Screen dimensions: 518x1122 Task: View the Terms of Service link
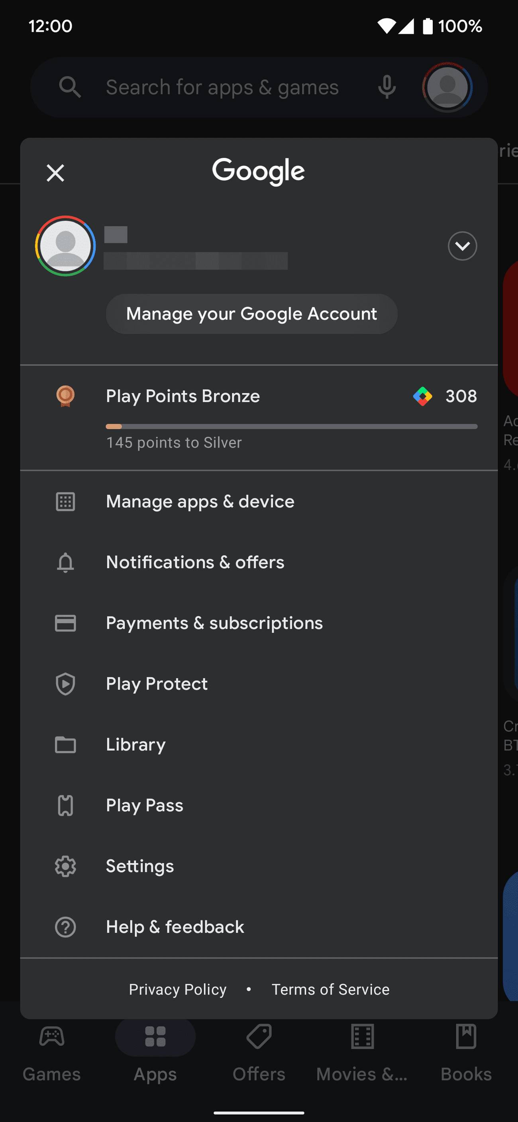point(330,989)
